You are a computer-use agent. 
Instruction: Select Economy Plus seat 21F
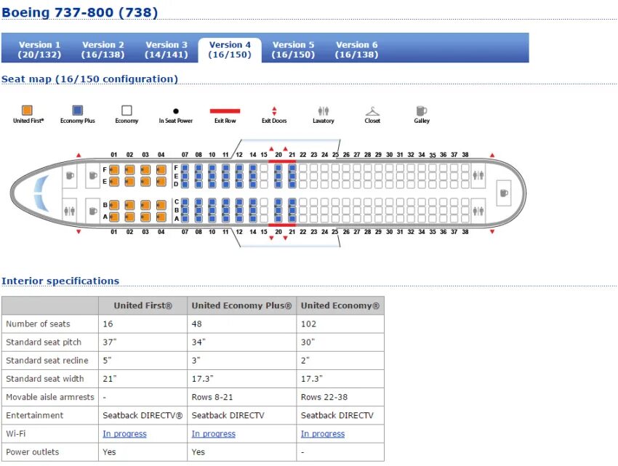pos(292,169)
